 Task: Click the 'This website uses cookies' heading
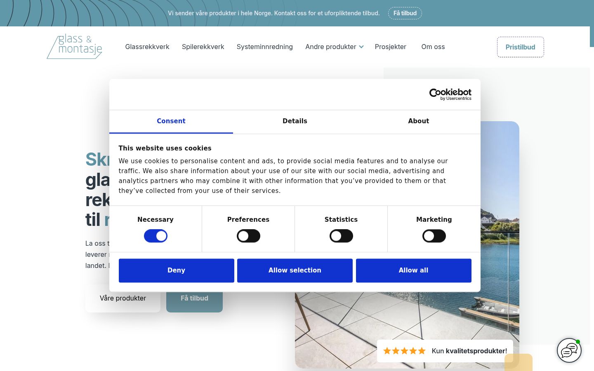pyautogui.click(x=165, y=148)
